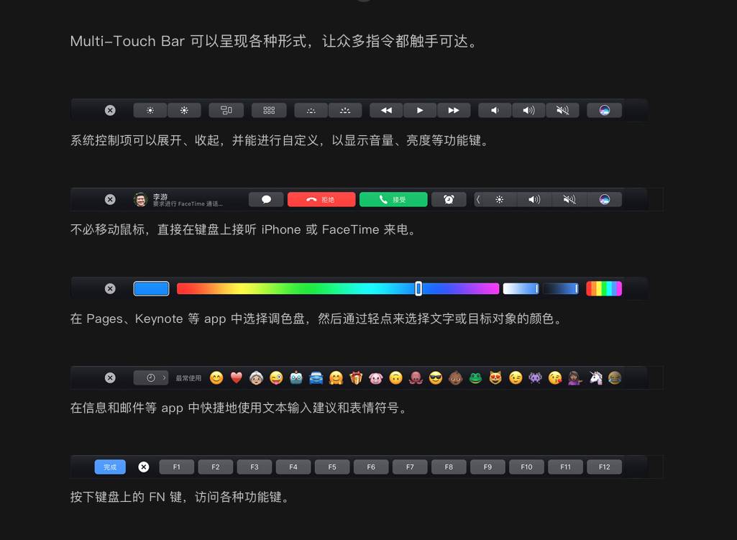Mute audio using the speaker mute icon
Screen dimensions: 737x540
563,110
